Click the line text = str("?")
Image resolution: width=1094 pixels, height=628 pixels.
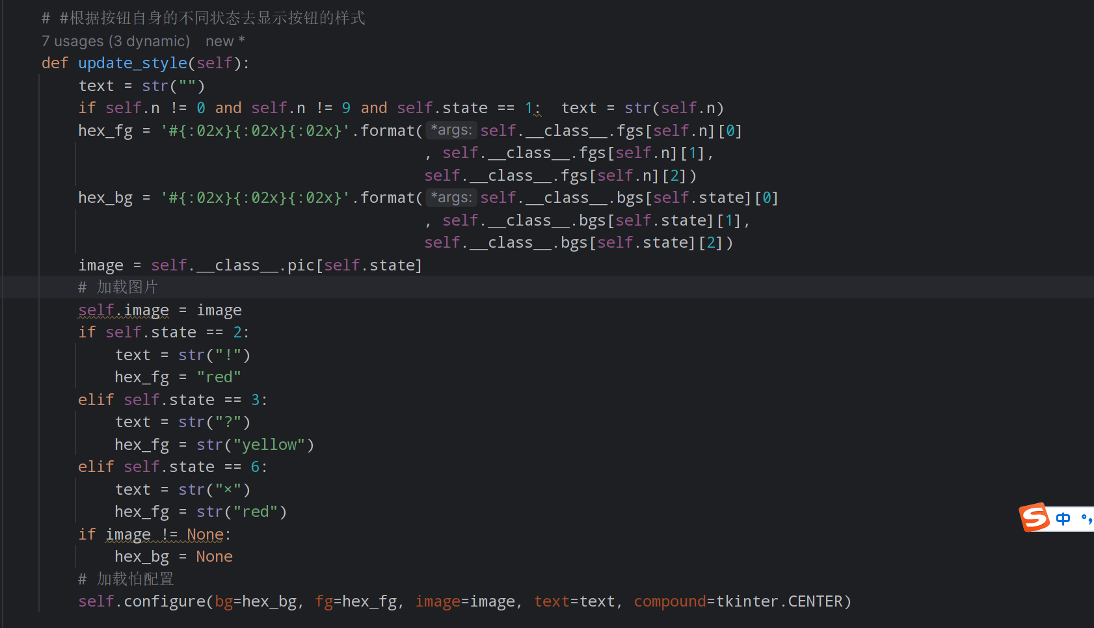click(183, 422)
